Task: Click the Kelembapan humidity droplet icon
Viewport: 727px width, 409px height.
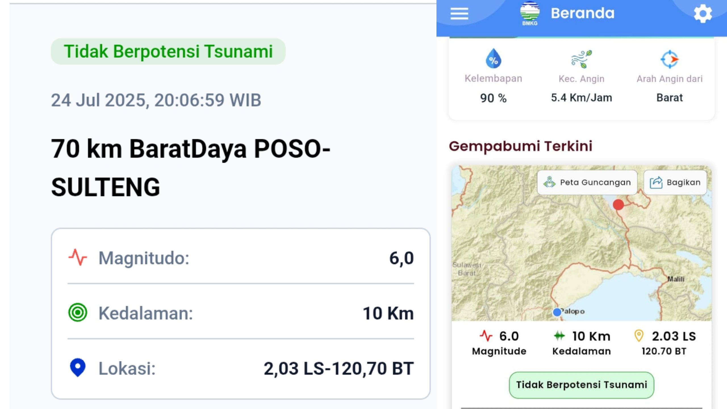Action: coord(493,59)
